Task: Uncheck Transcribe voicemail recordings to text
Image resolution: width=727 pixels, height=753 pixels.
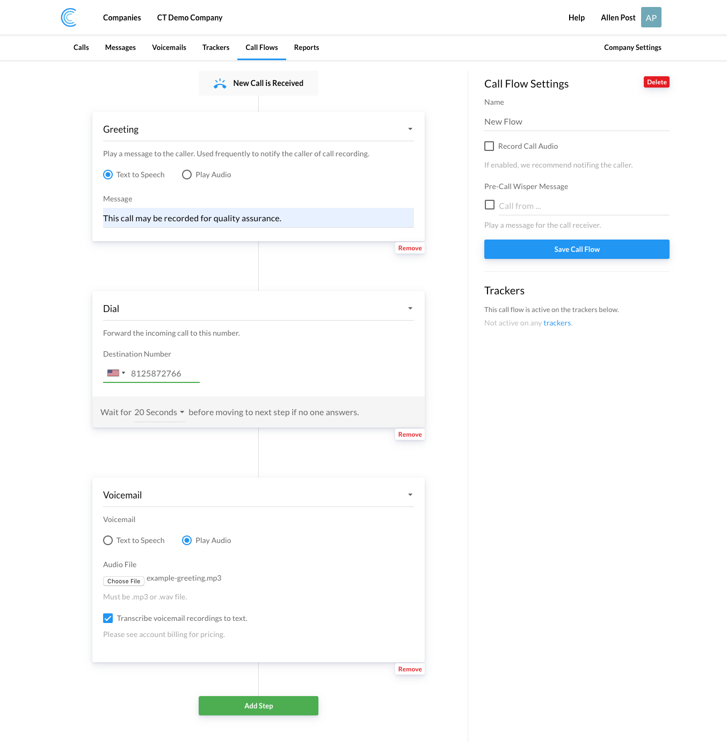Action: coord(108,618)
